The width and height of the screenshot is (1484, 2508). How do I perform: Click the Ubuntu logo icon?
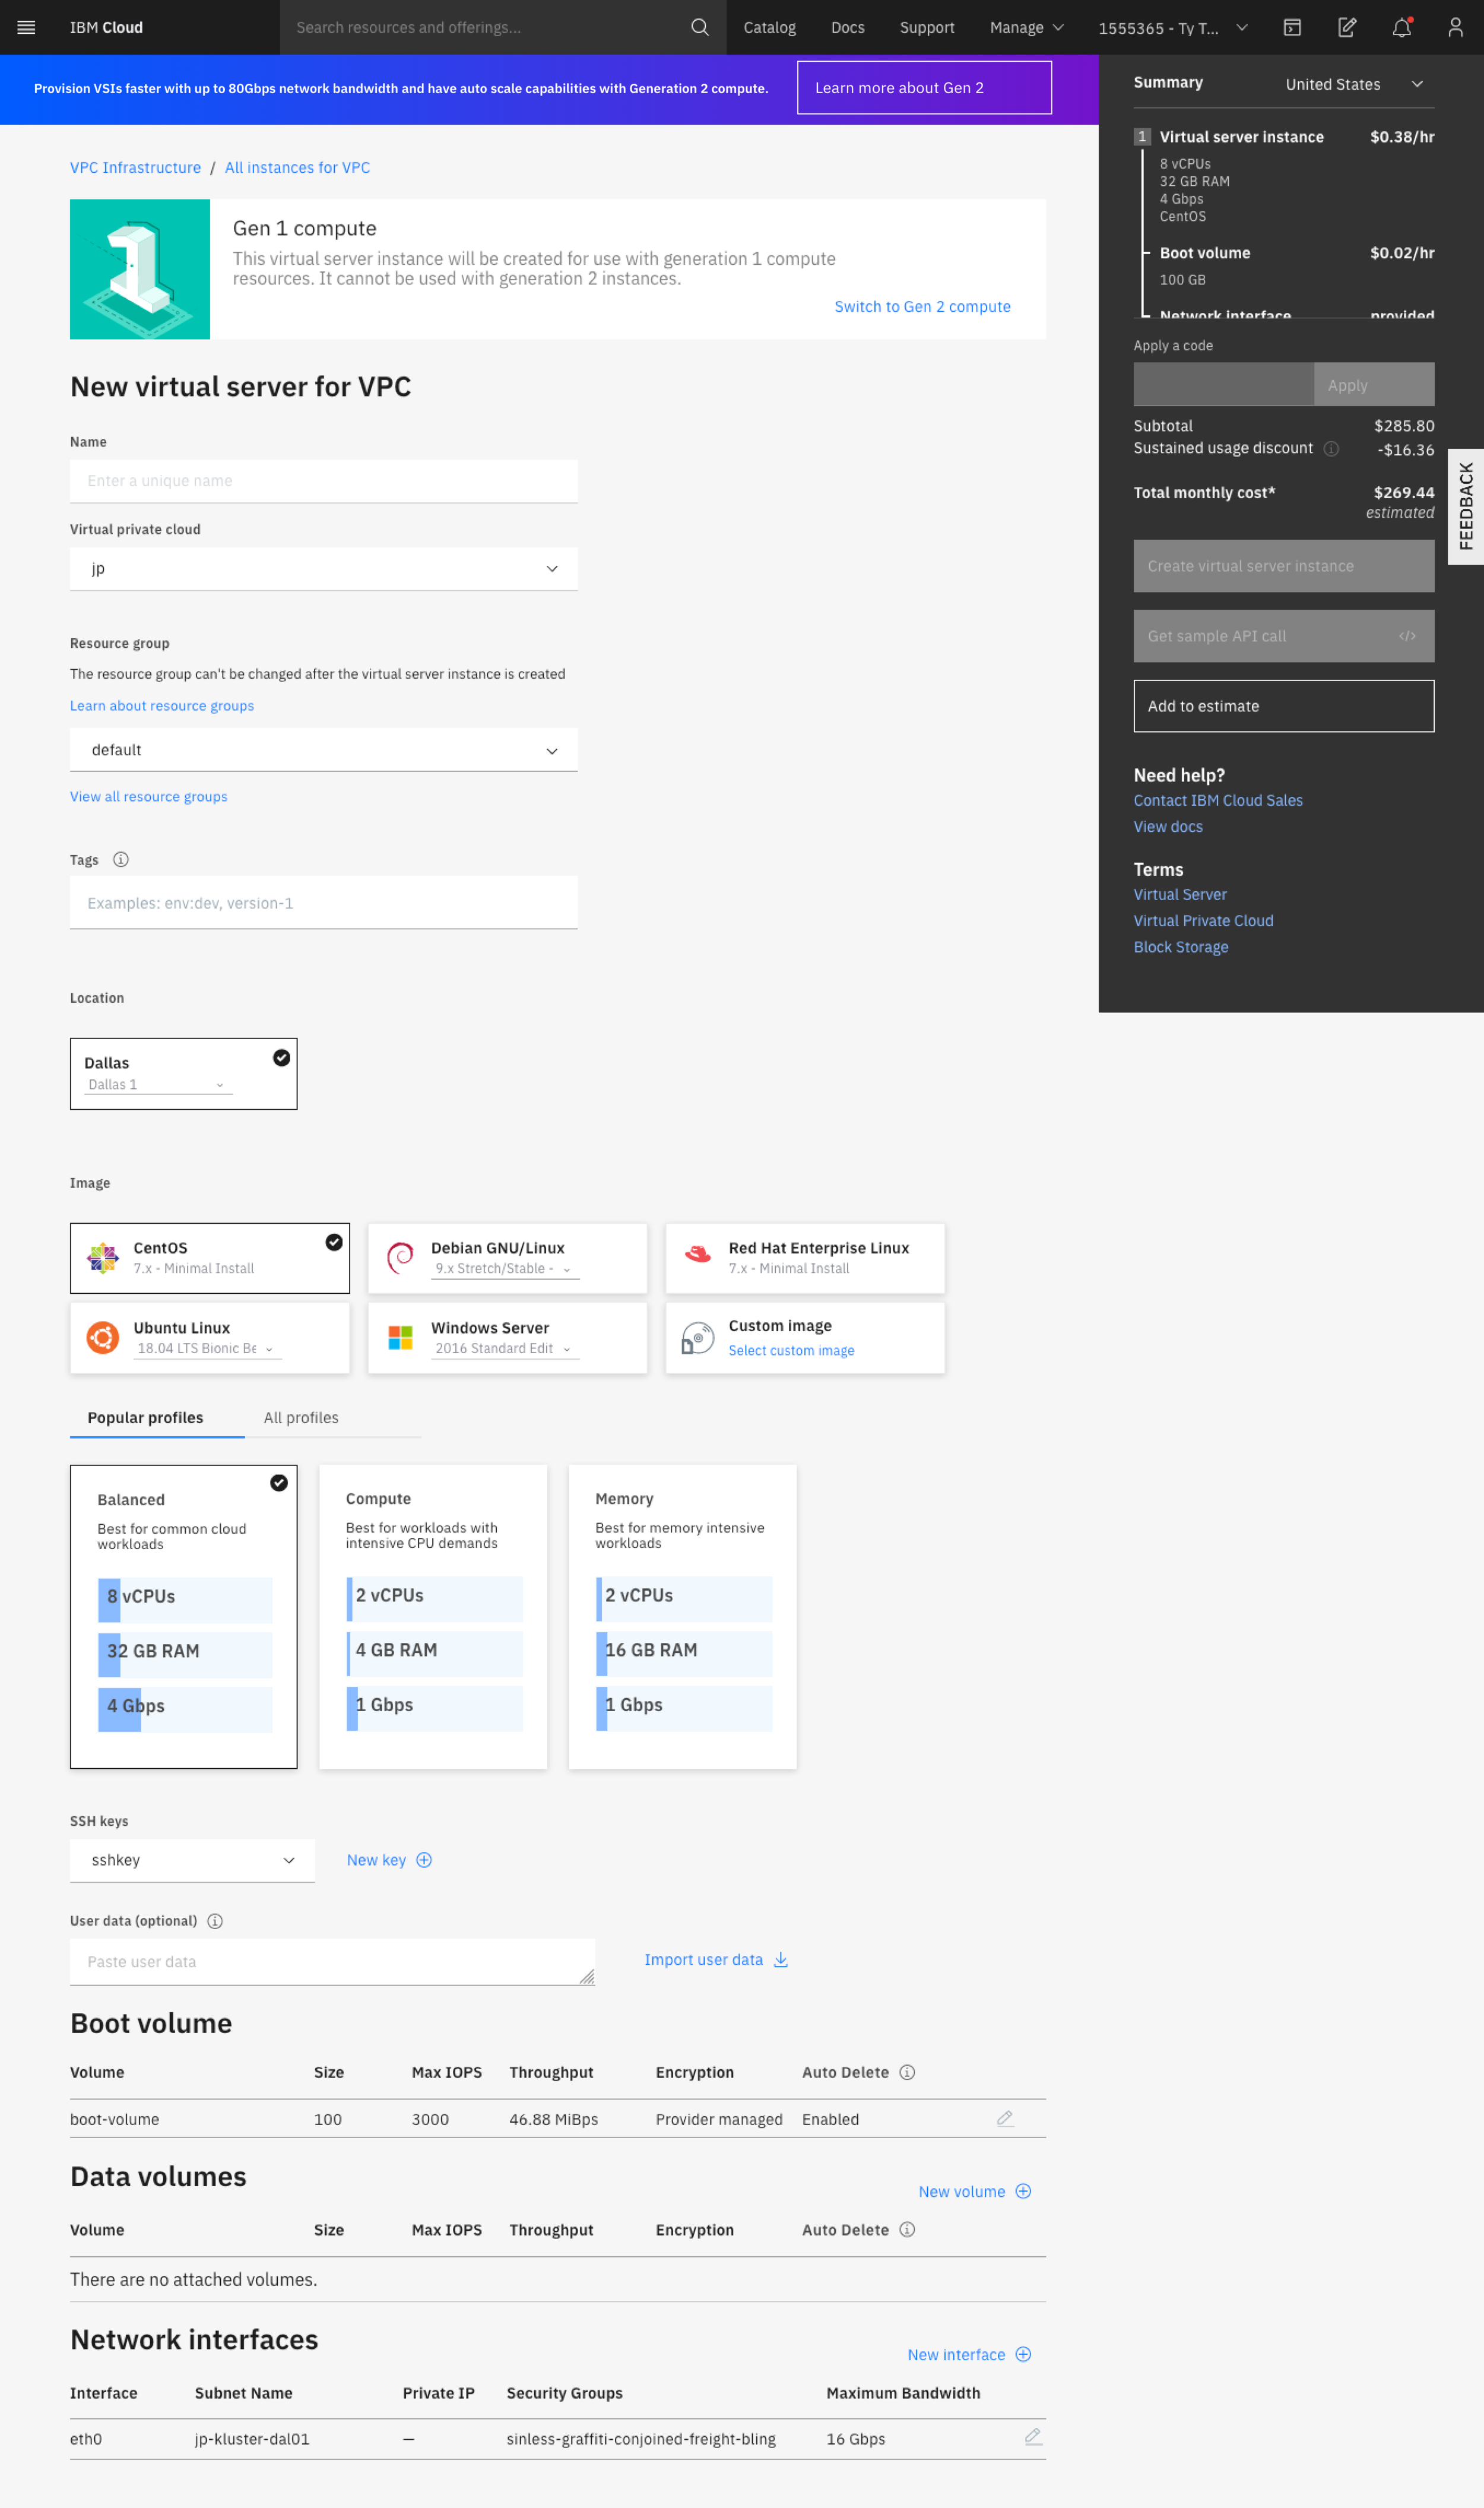point(103,1337)
